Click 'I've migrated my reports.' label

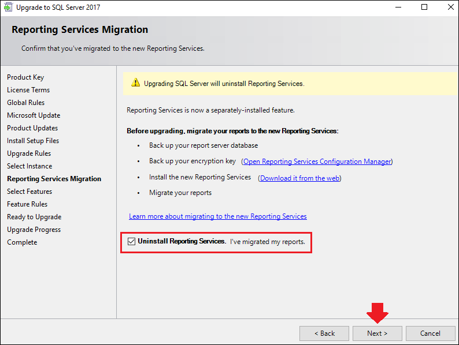[268, 242]
